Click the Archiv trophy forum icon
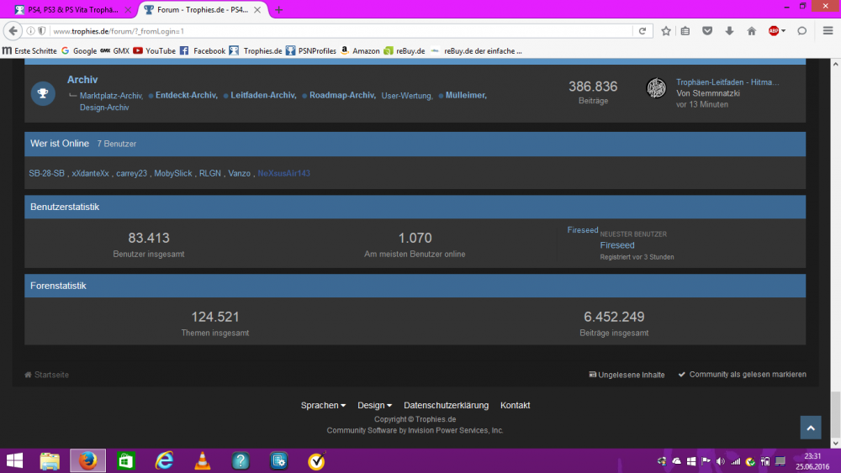Viewport: 841px width, 473px height. pyautogui.click(x=43, y=92)
